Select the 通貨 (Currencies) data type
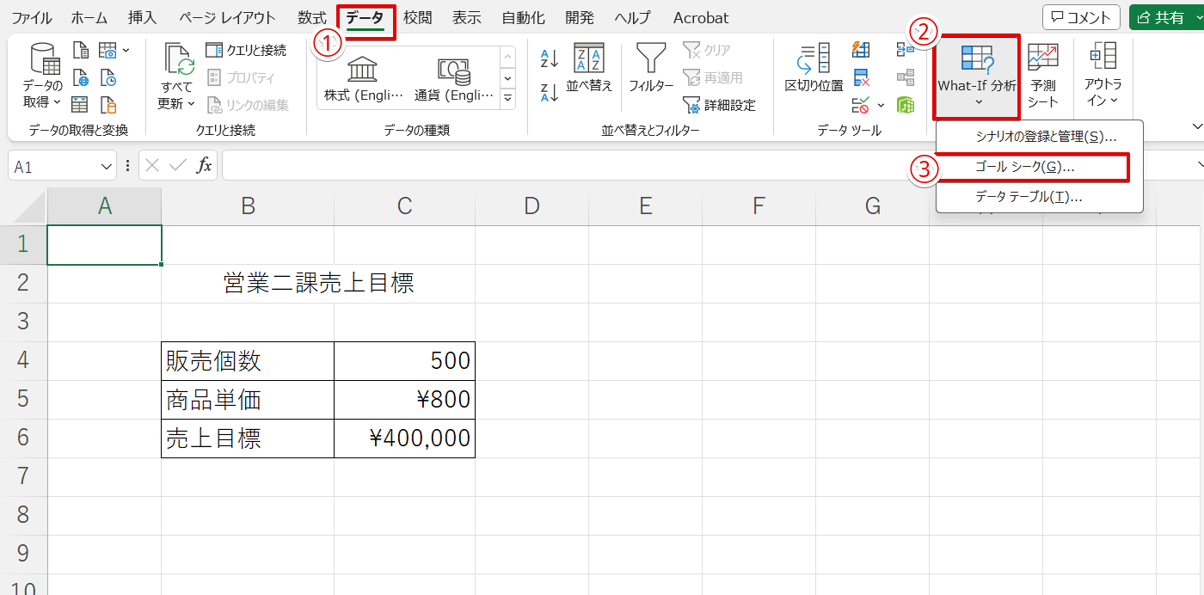The image size is (1204, 595). point(454,78)
